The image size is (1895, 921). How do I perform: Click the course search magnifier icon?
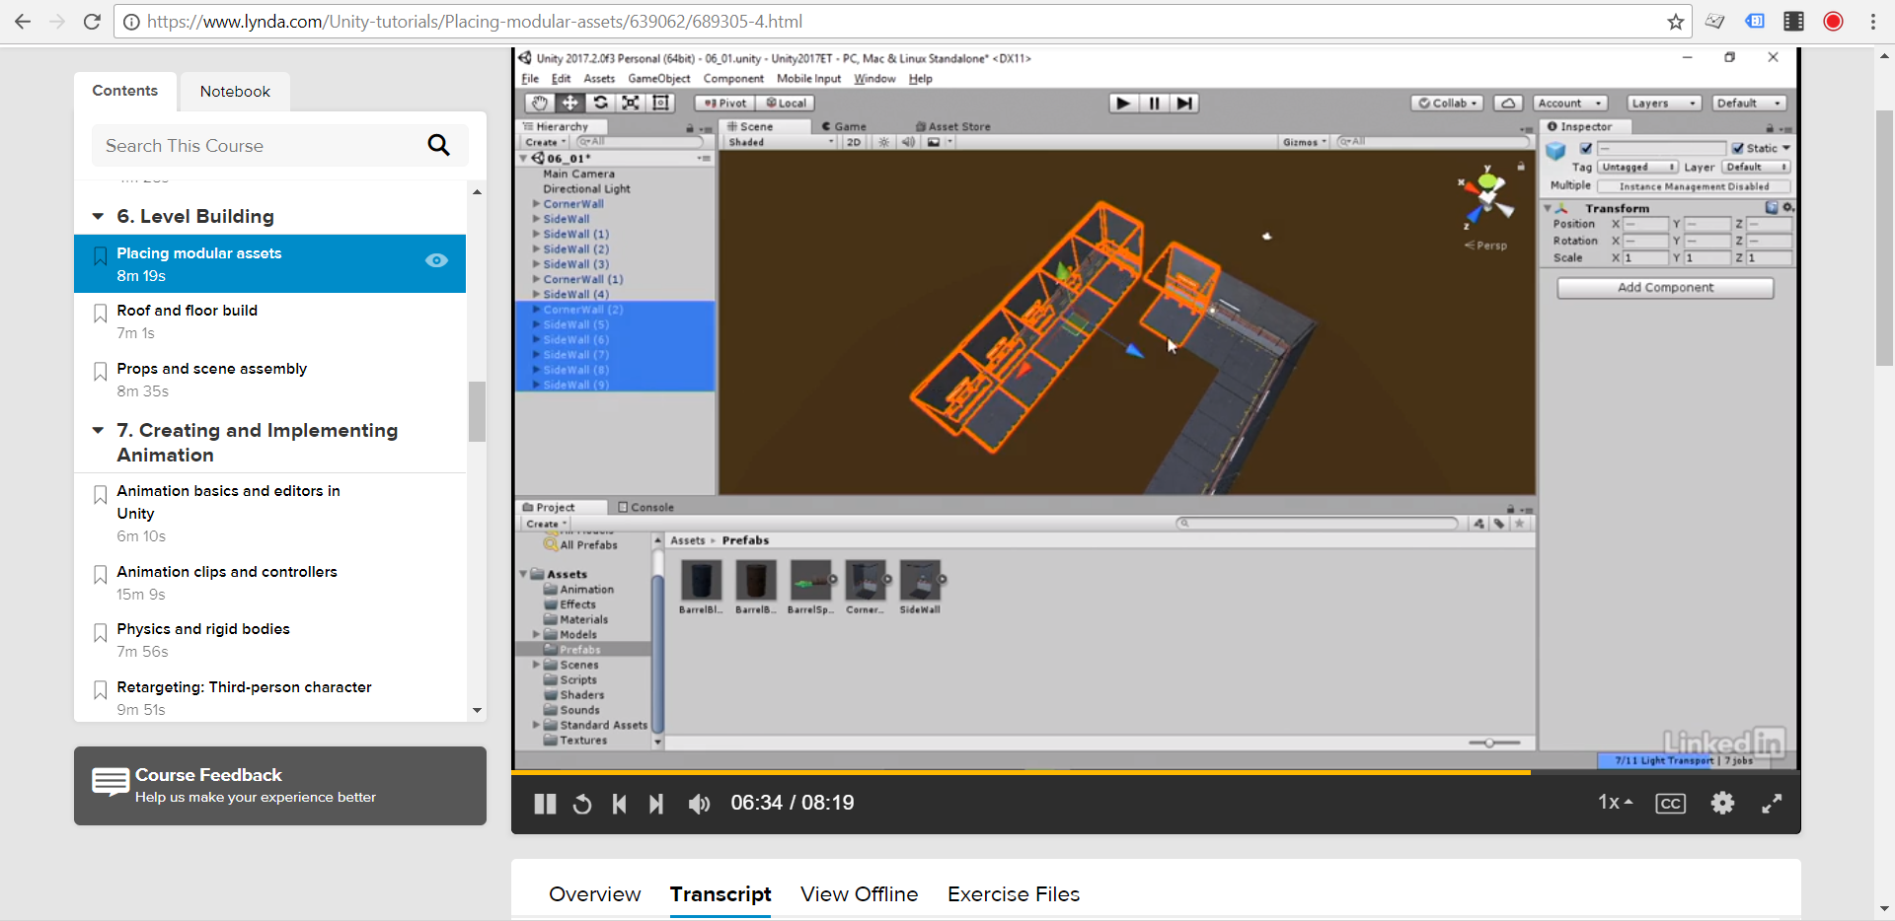click(438, 145)
